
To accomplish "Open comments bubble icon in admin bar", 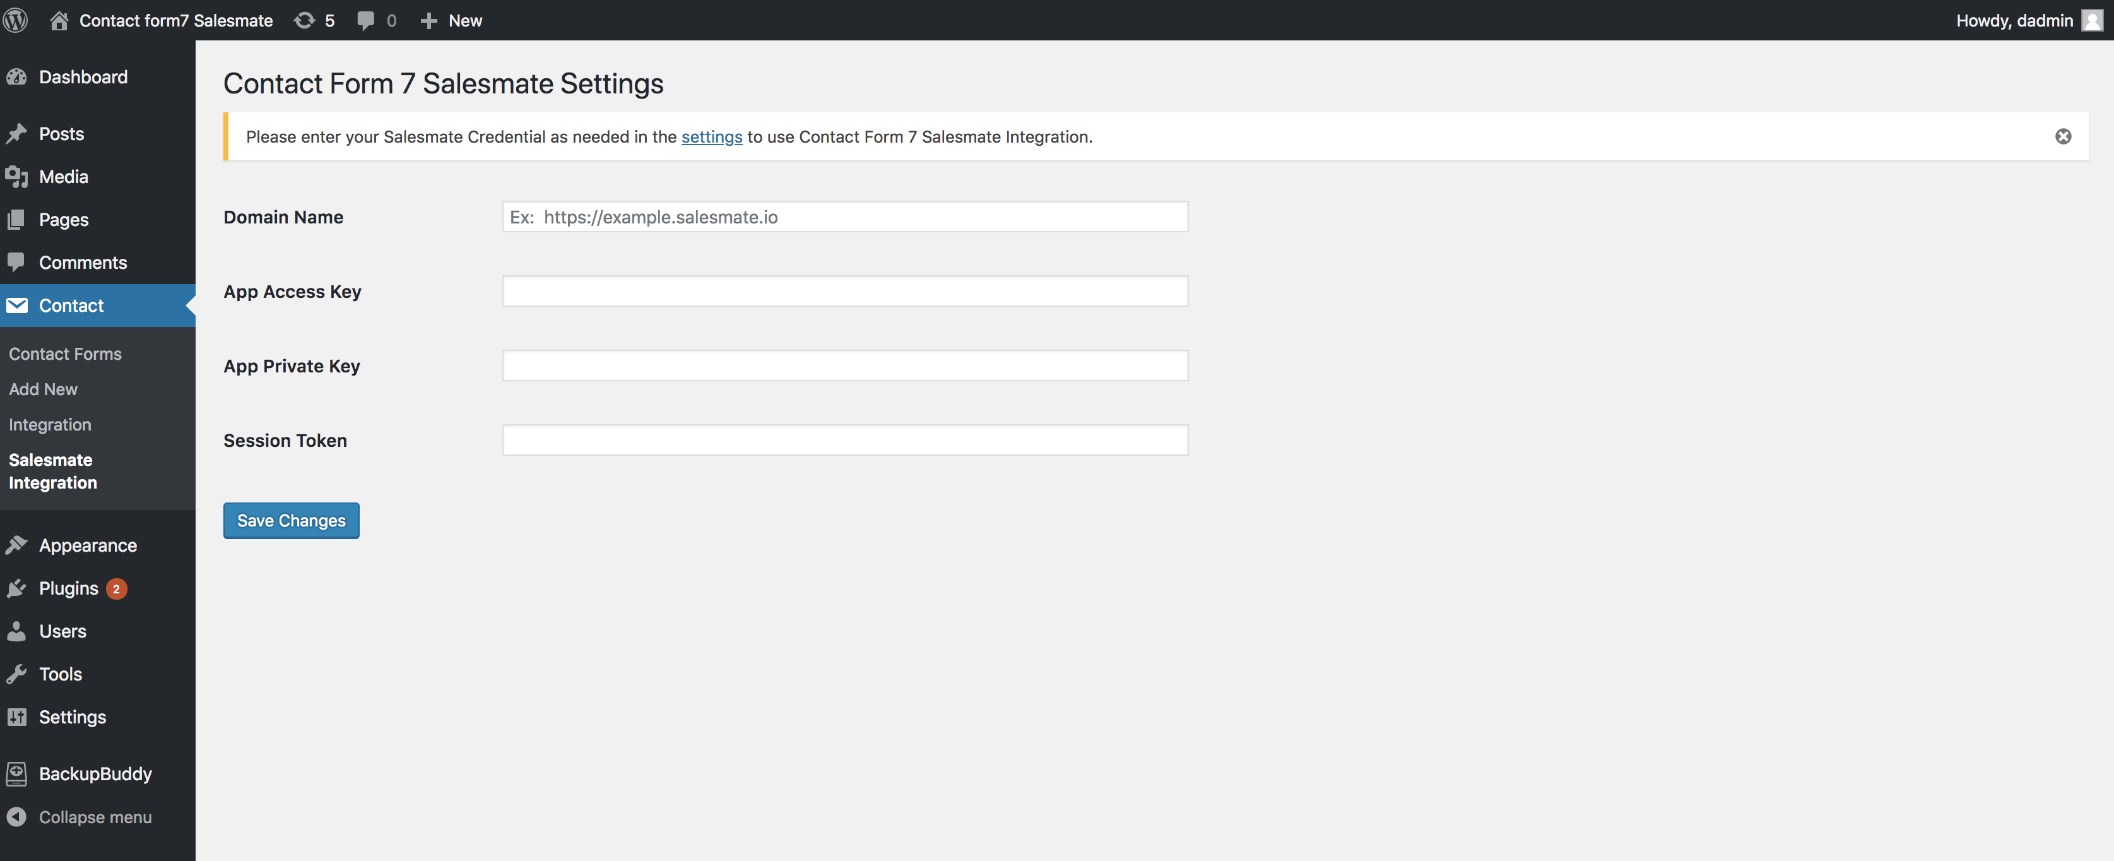I will pyautogui.click(x=365, y=21).
